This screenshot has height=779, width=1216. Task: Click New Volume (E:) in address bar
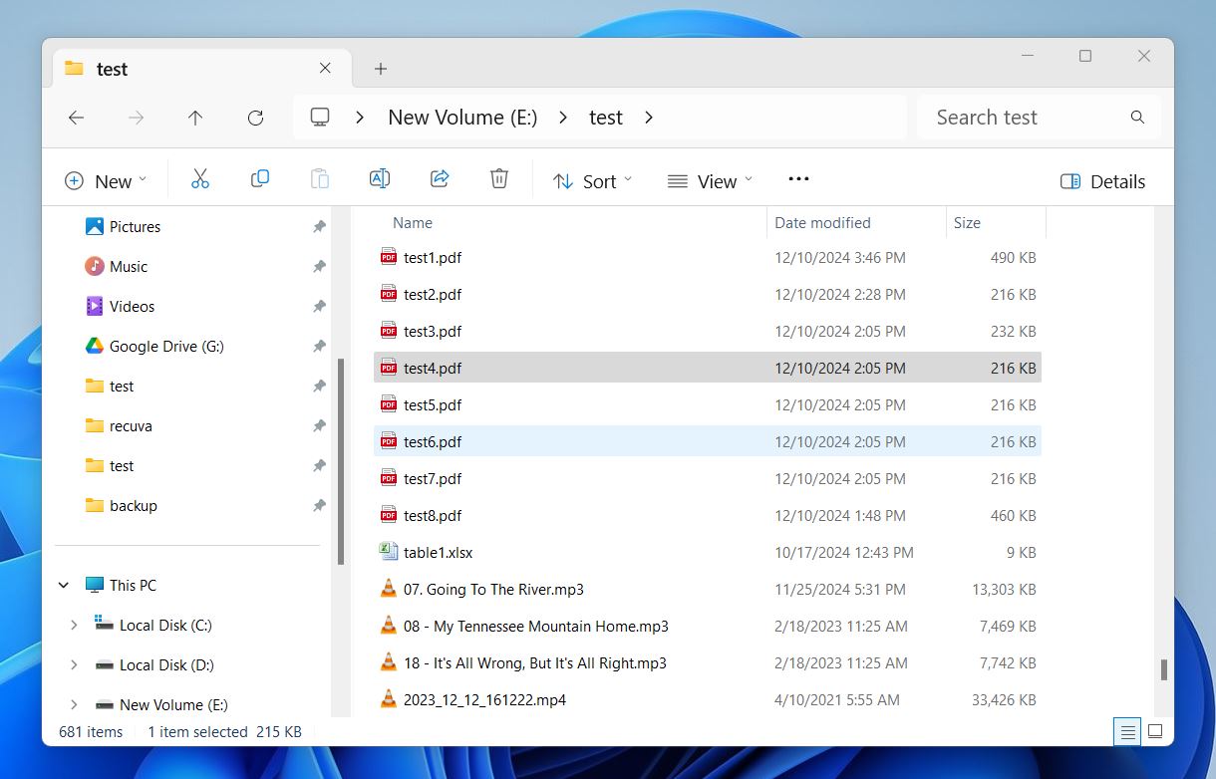pyautogui.click(x=462, y=118)
